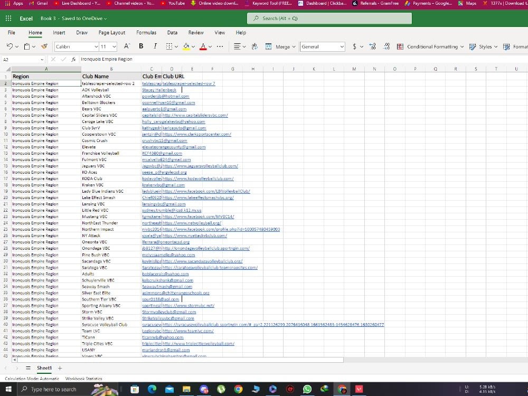The width and height of the screenshot is (528, 396).
Task: Switch to the Formulas tab
Action: (146, 33)
